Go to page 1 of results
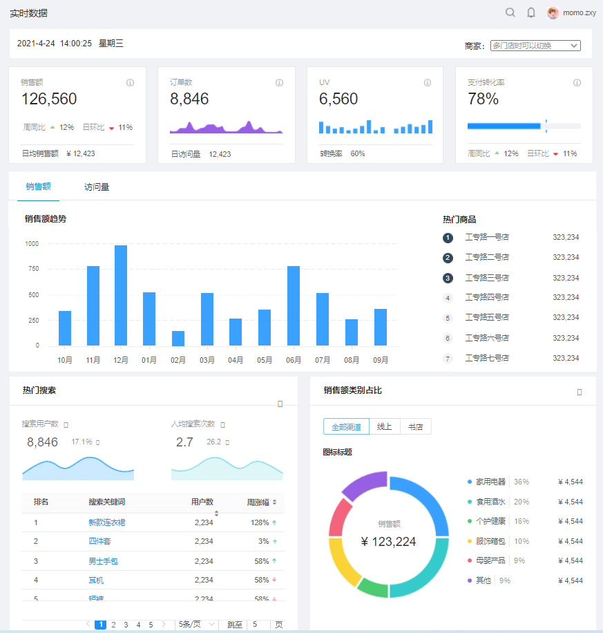The image size is (603, 633). click(101, 625)
